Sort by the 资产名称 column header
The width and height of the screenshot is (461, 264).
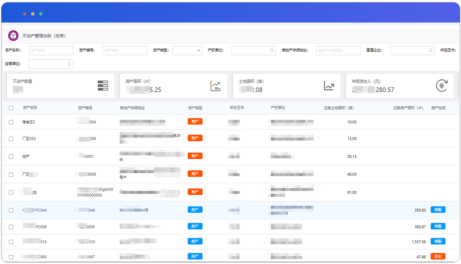[30, 108]
